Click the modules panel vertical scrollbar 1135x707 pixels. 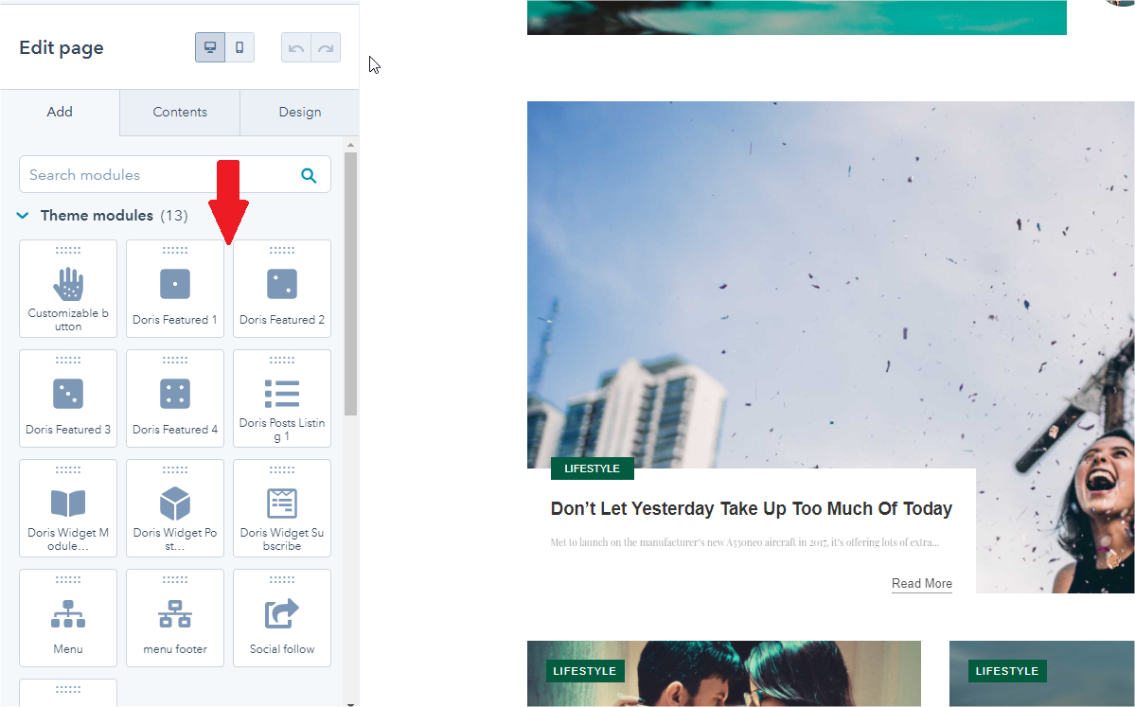(350, 284)
